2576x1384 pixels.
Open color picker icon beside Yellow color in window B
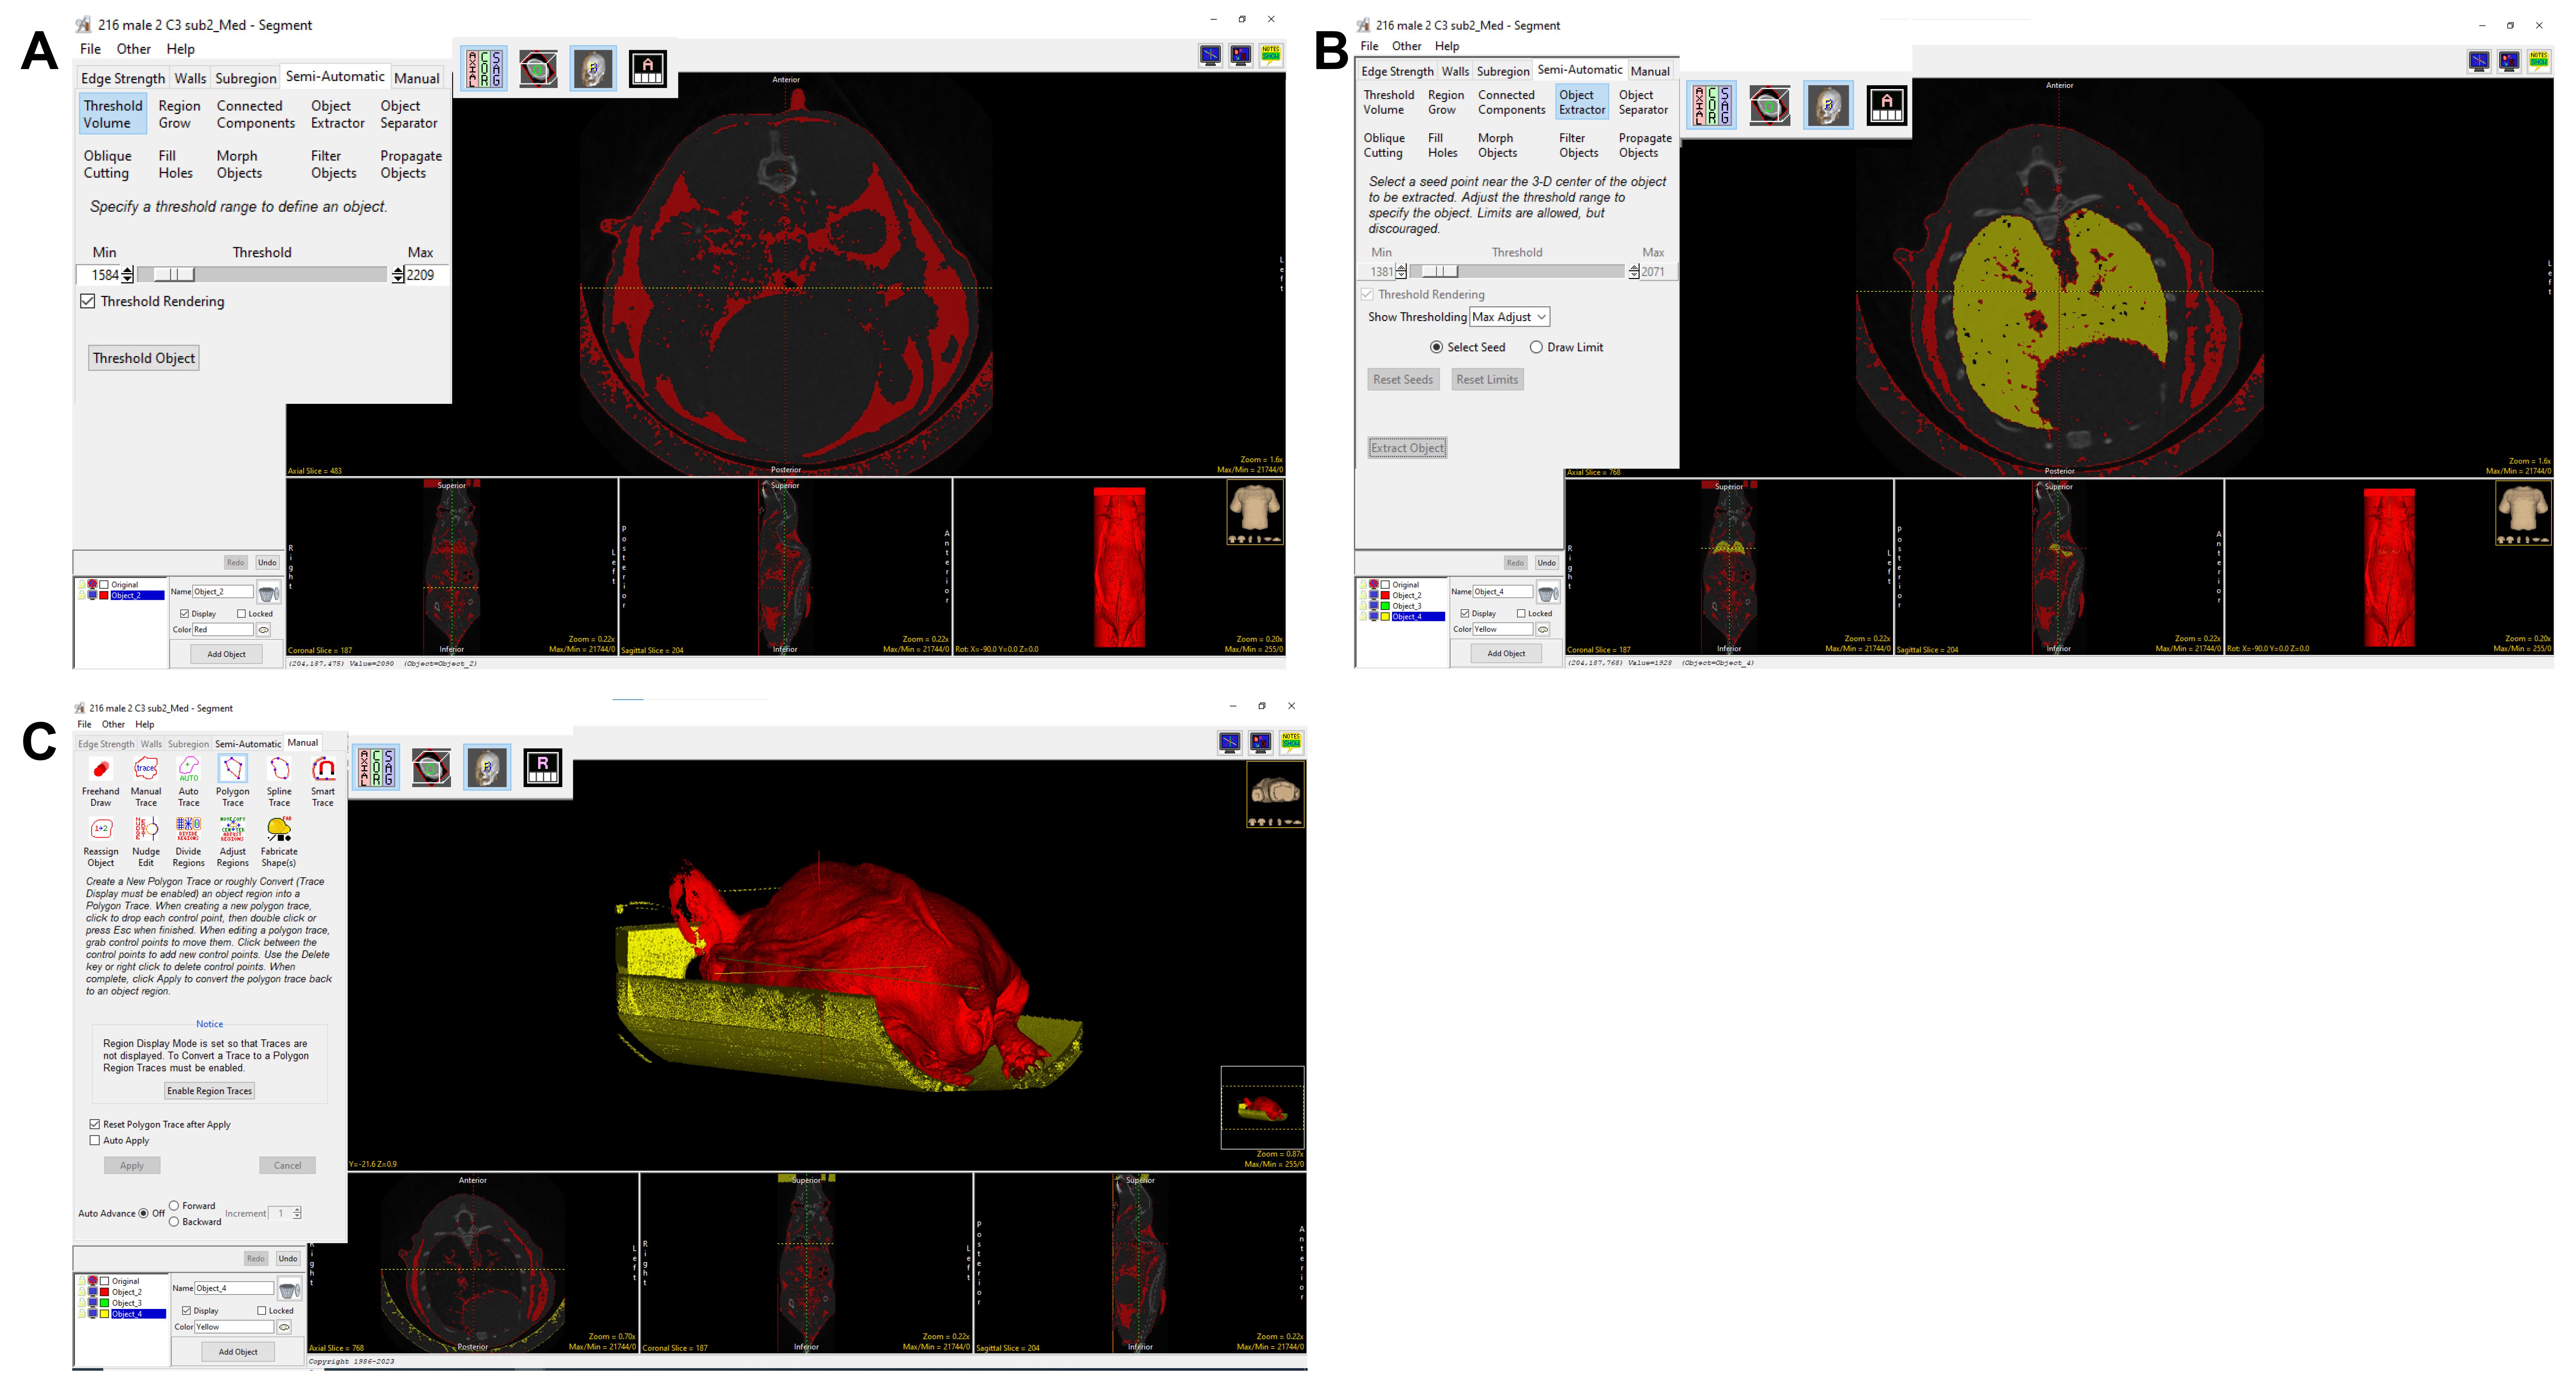pos(1543,630)
